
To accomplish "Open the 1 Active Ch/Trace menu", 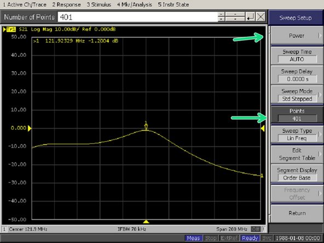I will click(25, 4).
